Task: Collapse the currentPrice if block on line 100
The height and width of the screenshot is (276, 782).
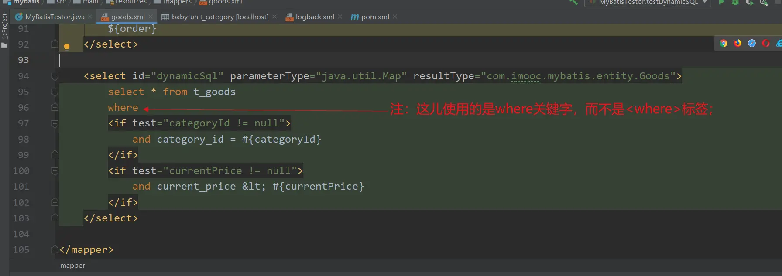Action: click(x=55, y=171)
